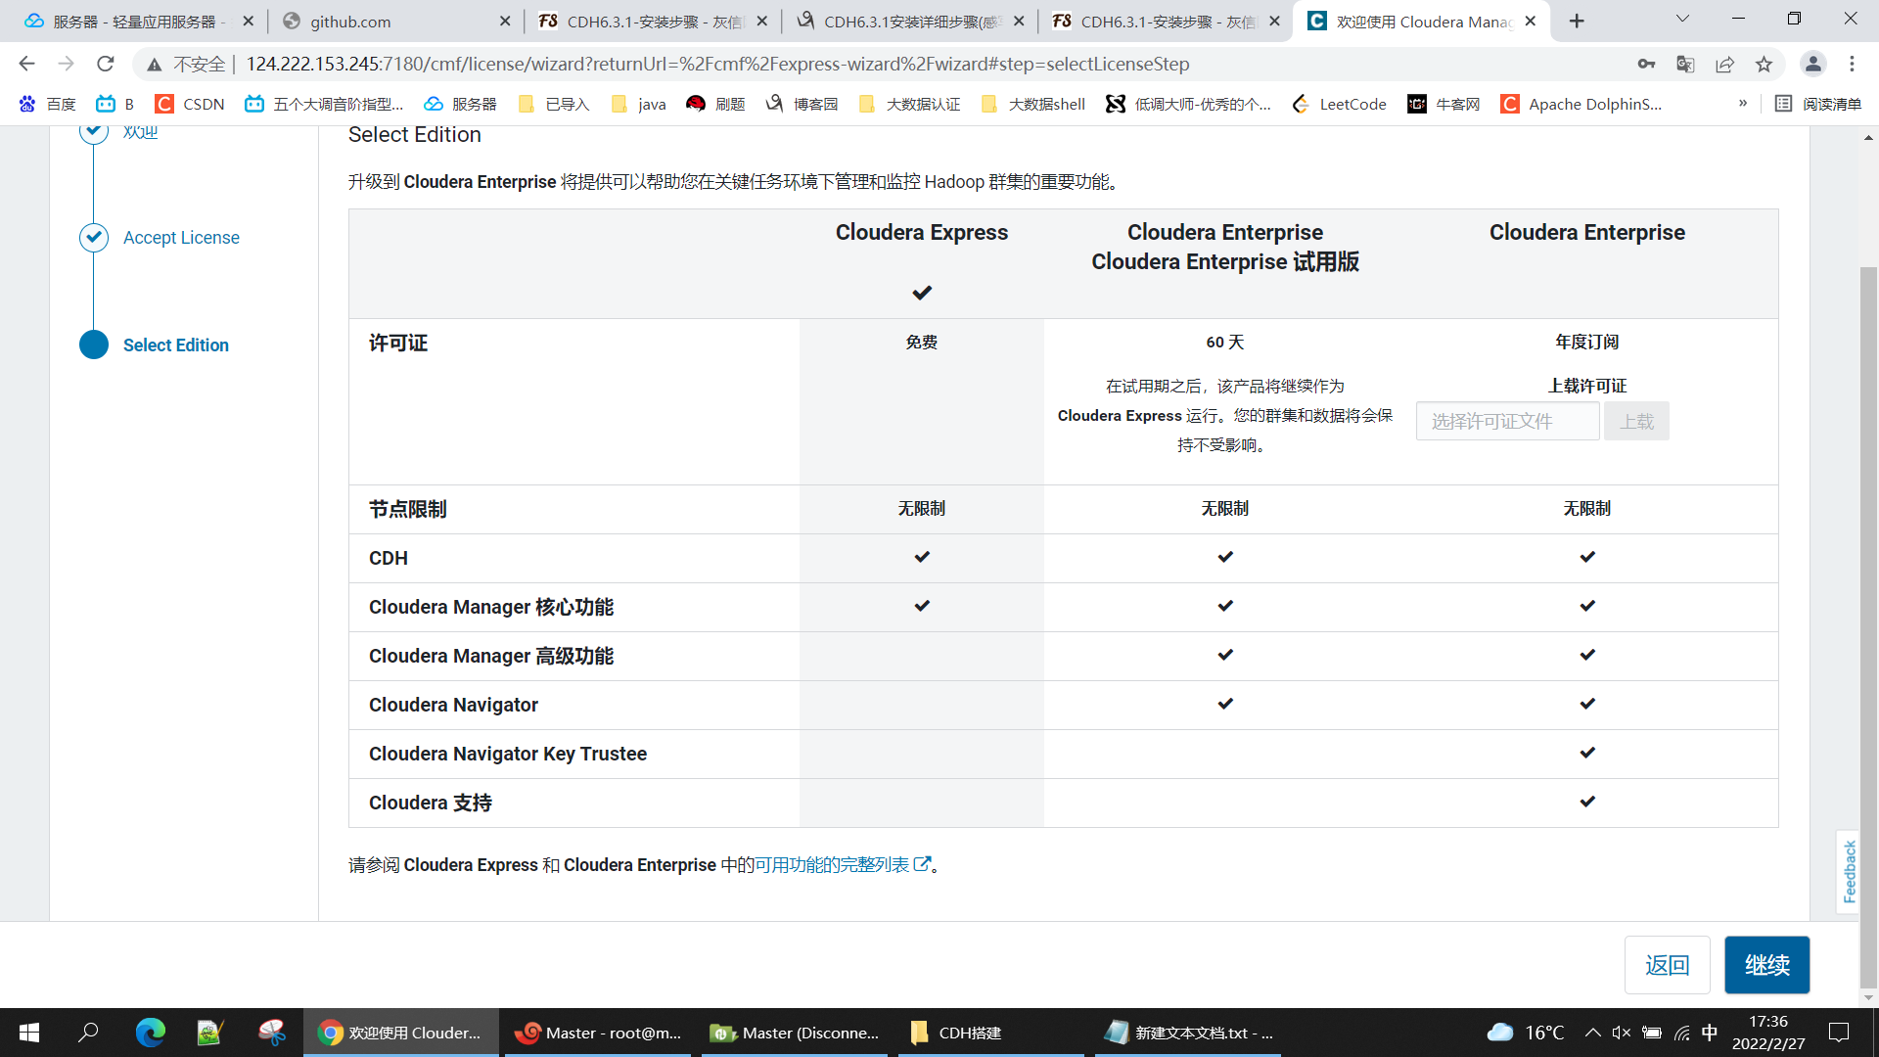Open the CSDN bookmark
Screen dimensions: 1879x1057
(x=191, y=104)
